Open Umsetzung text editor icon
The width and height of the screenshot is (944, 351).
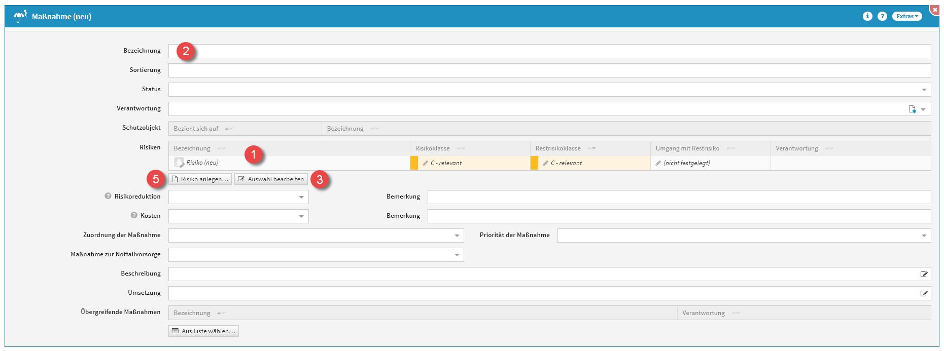[924, 293]
